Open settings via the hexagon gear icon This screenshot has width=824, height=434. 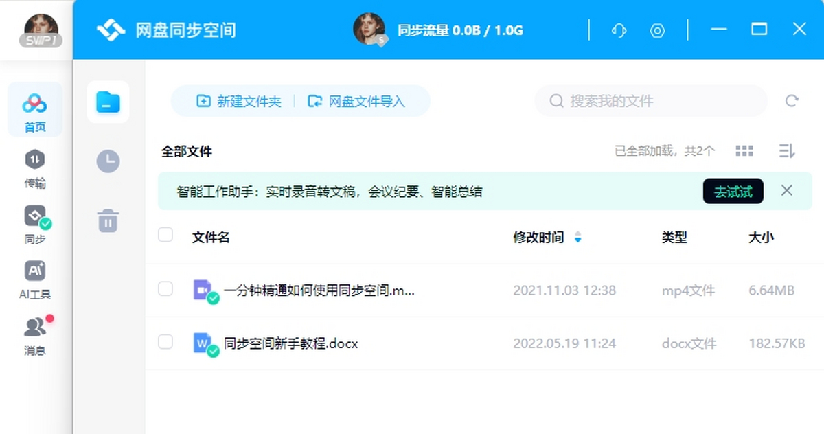click(657, 30)
